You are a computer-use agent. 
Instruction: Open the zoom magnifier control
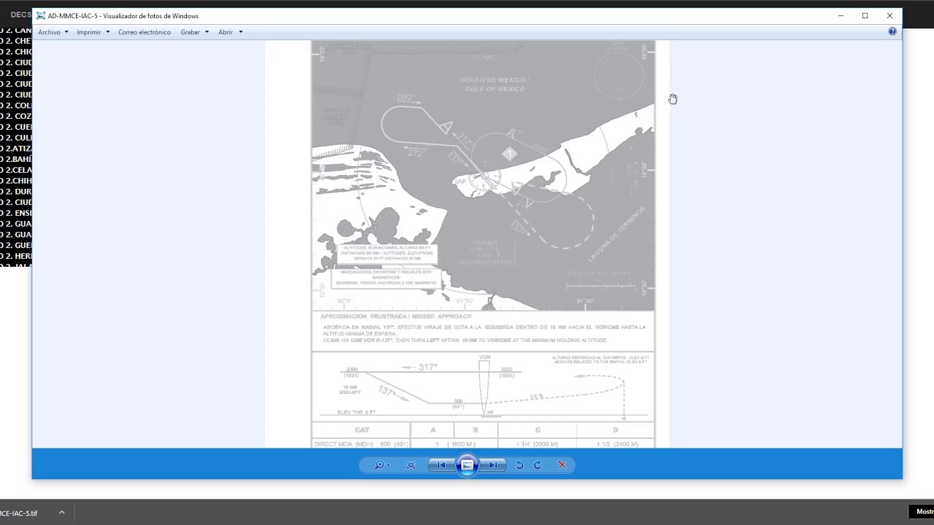(x=382, y=465)
